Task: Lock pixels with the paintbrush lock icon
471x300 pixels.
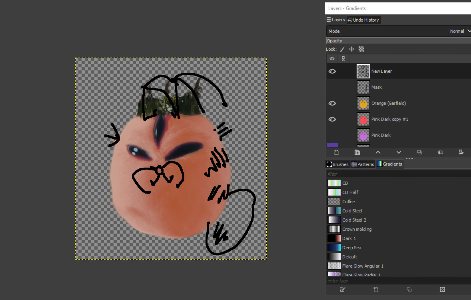Action: [x=342, y=49]
